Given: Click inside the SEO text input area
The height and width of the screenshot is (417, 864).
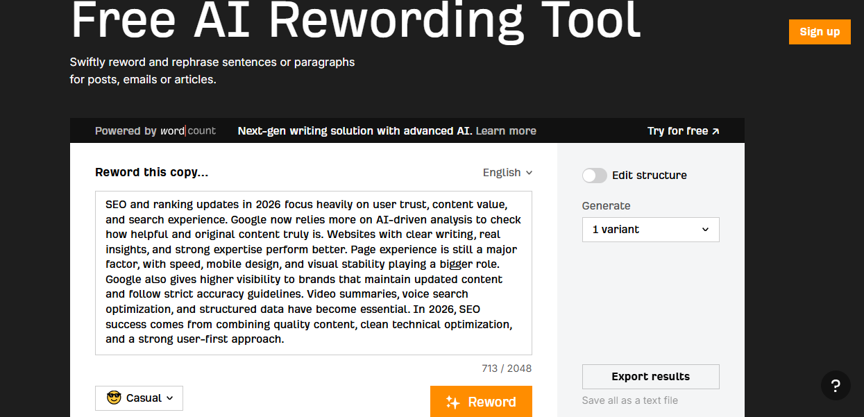Looking at the screenshot, I should click(x=313, y=273).
